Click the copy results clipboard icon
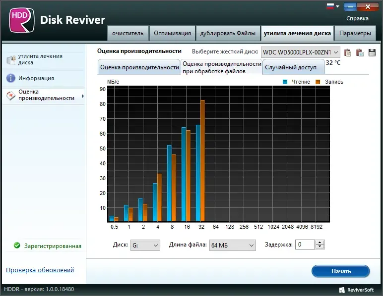Screen dimensions: 383x296 [347, 52]
